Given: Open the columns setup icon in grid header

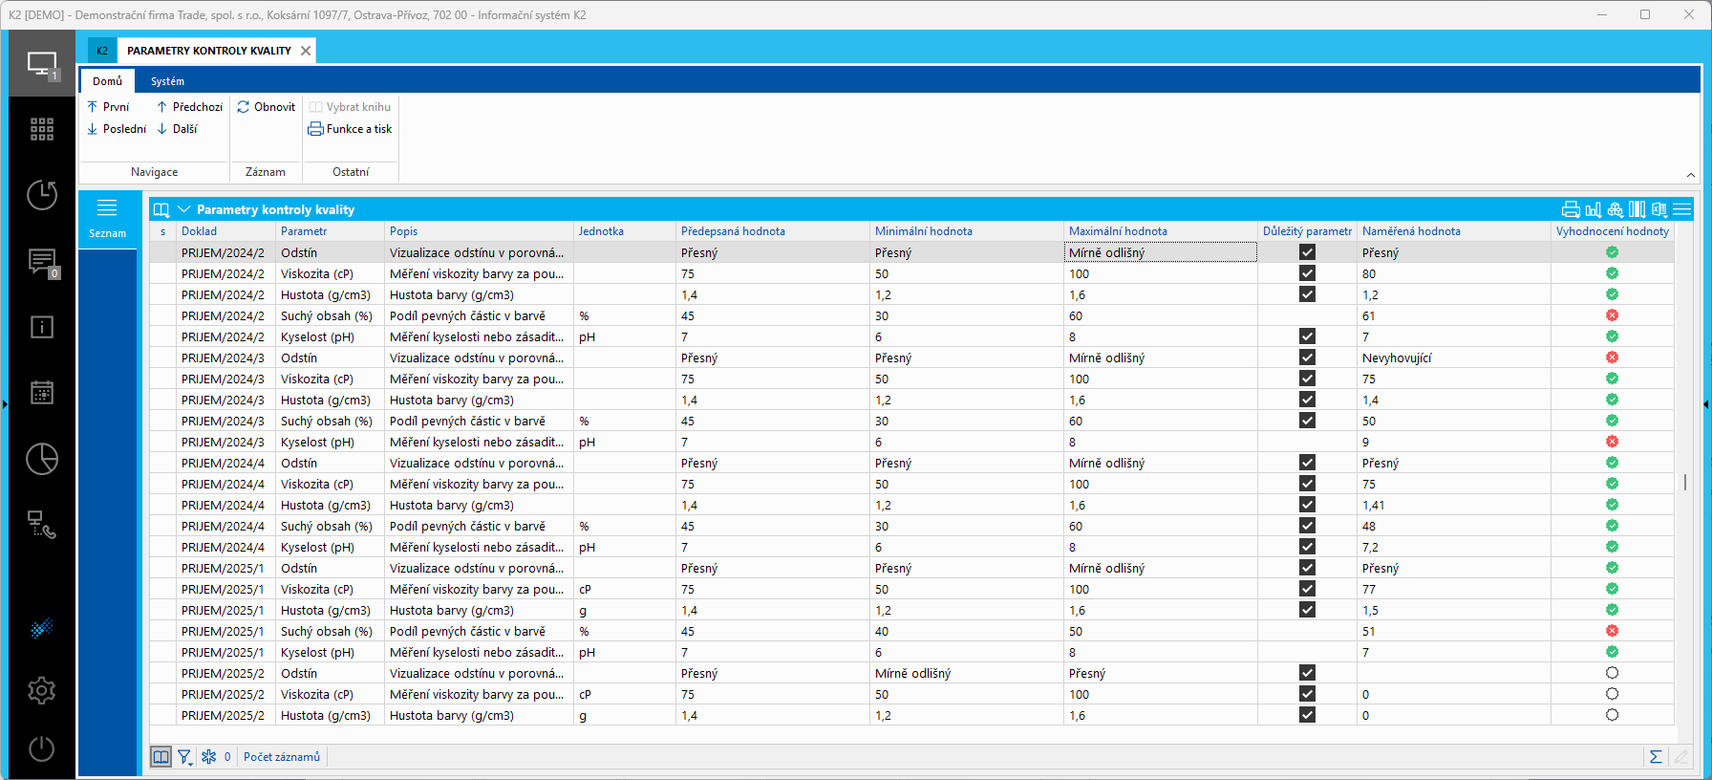Looking at the screenshot, I should click(1637, 210).
